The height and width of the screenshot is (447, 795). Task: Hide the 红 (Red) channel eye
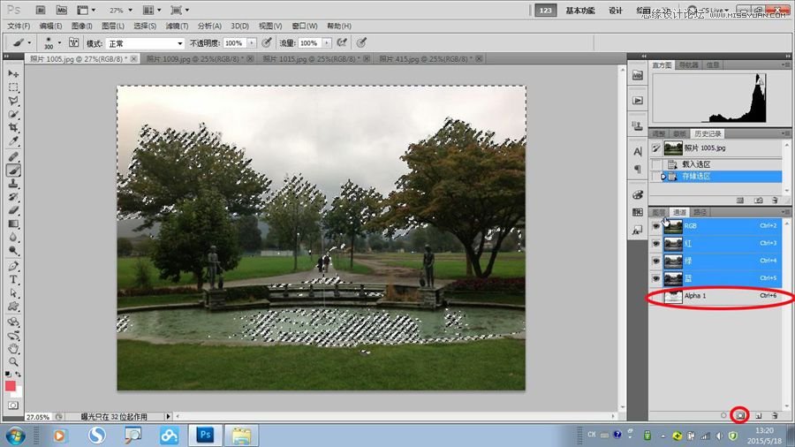point(656,243)
